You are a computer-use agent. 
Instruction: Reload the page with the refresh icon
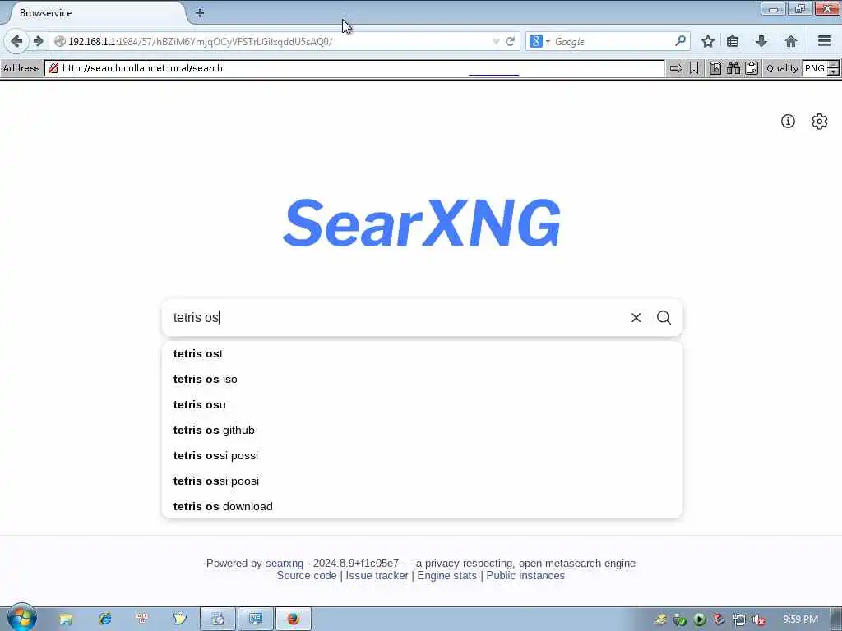coord(510,41)
